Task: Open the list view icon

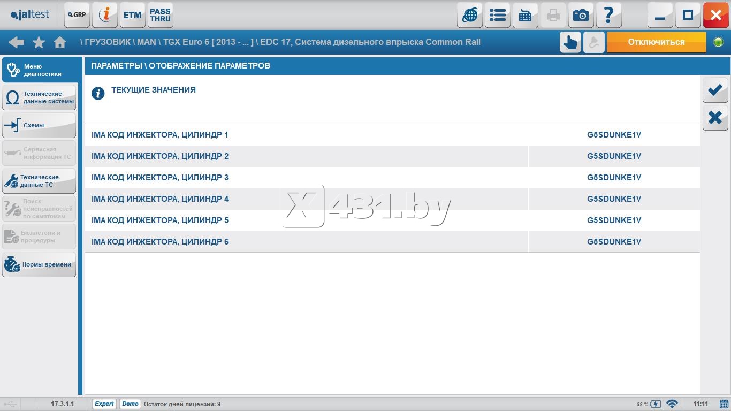Action: pos(498,15)
